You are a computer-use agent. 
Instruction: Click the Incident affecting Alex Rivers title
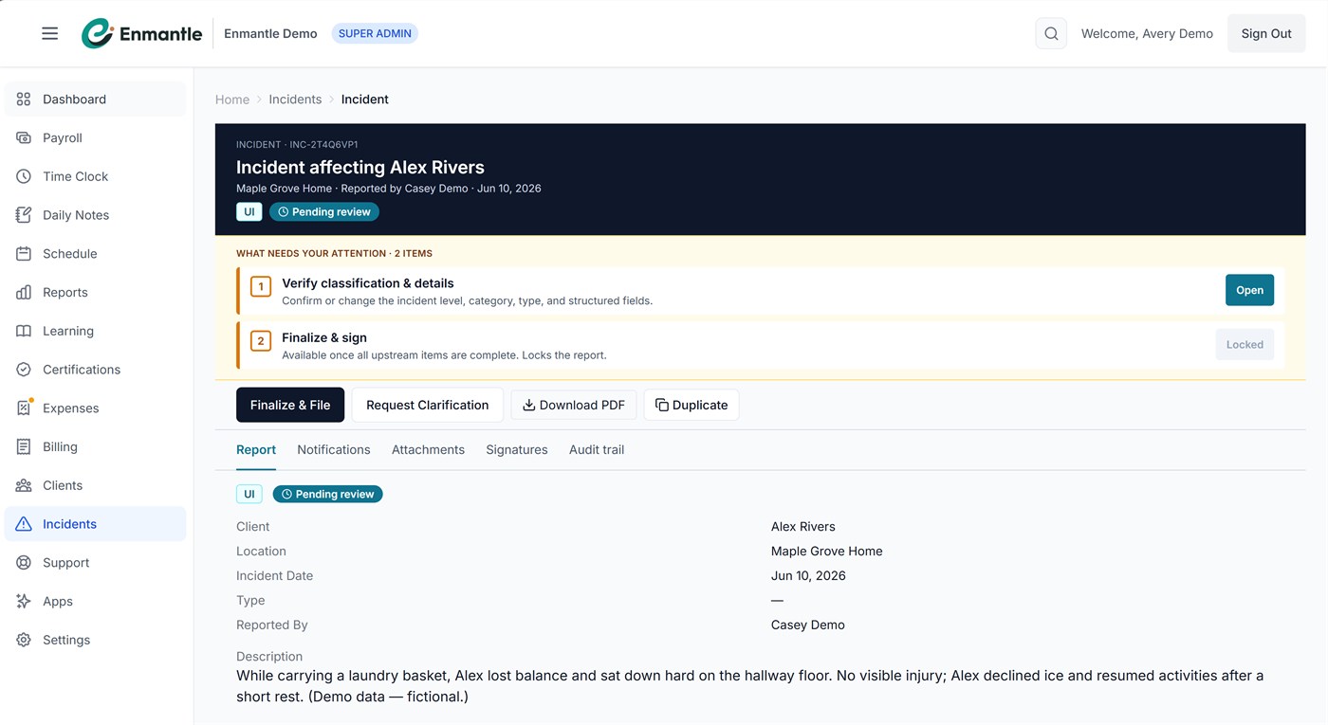pyautogui.click(x=360, y=167)
